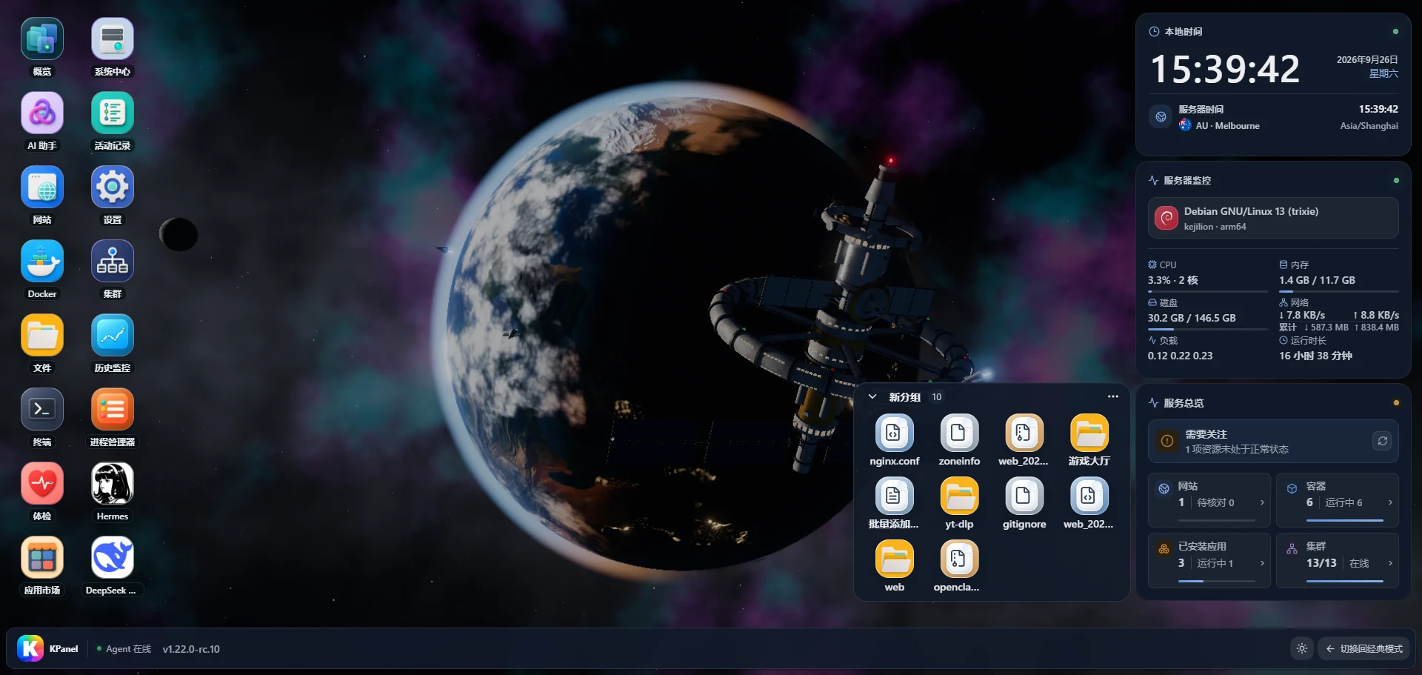The height and width of the screenshot is (675, 1422).
Task: Expand the 网站 service card arrow
Action: [1262, 502]
